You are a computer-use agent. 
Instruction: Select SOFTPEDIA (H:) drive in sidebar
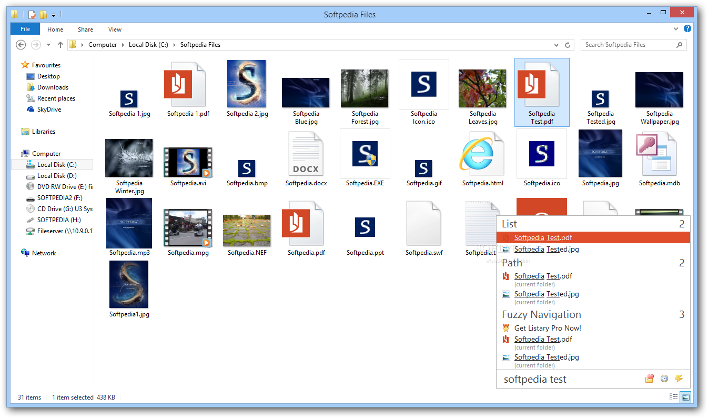[x=53, y=220]
